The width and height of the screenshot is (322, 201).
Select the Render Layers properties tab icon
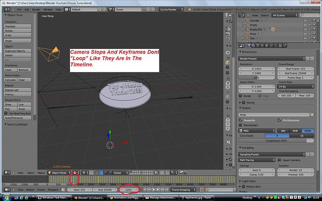[x=253, y=45]
